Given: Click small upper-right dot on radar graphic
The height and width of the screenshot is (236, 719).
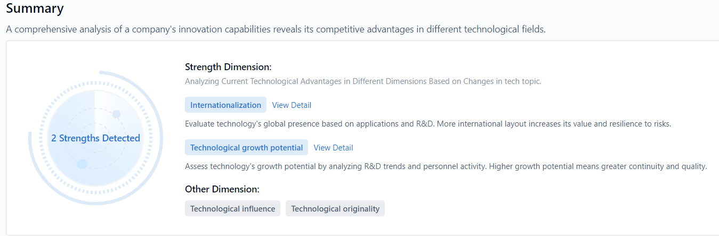Looking at the screenshot, I should point(116,114).
